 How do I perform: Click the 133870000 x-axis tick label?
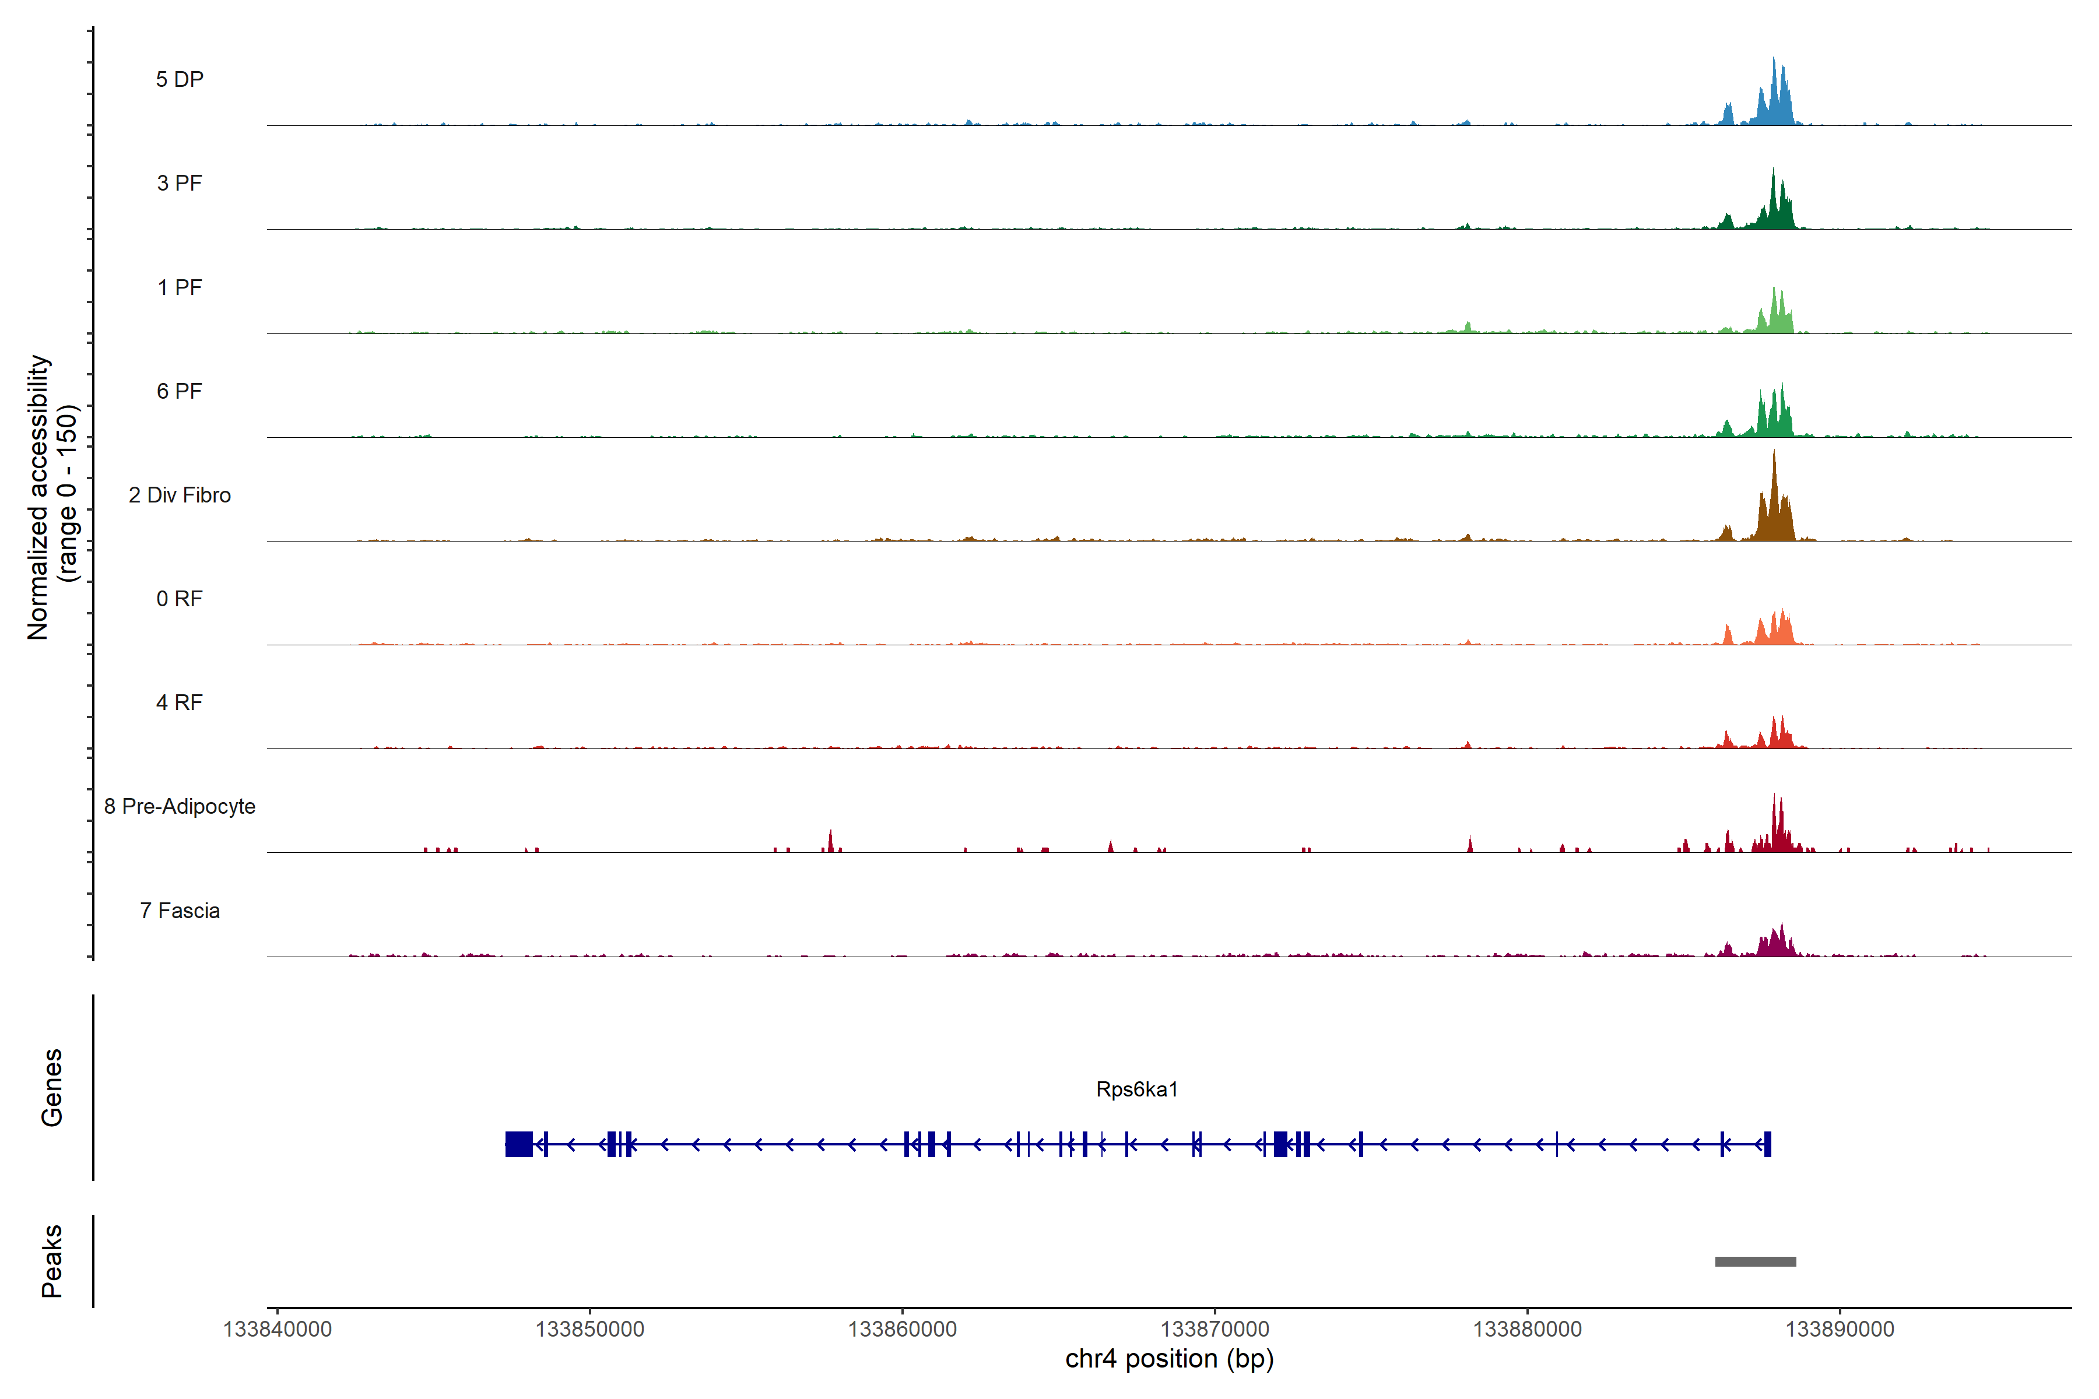(1214, 1328)
